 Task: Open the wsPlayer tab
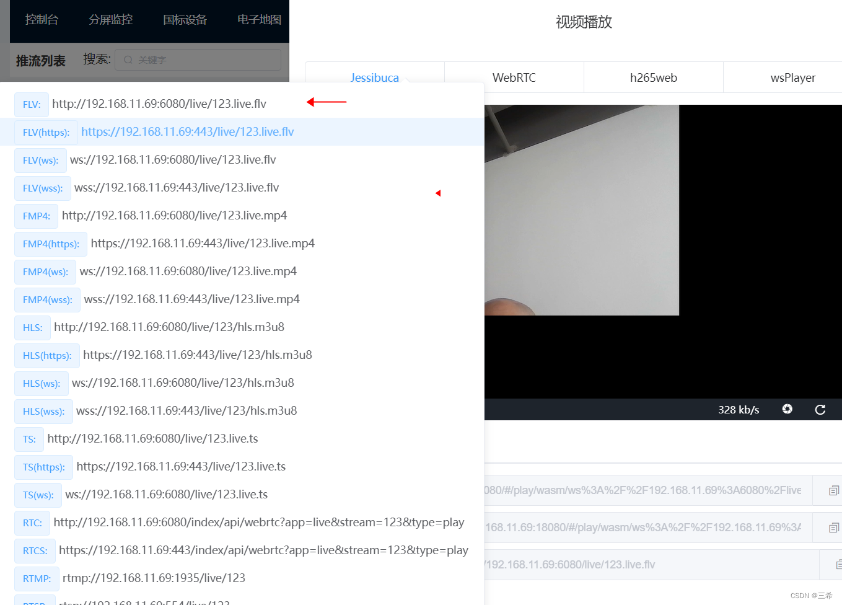(792, 77)
